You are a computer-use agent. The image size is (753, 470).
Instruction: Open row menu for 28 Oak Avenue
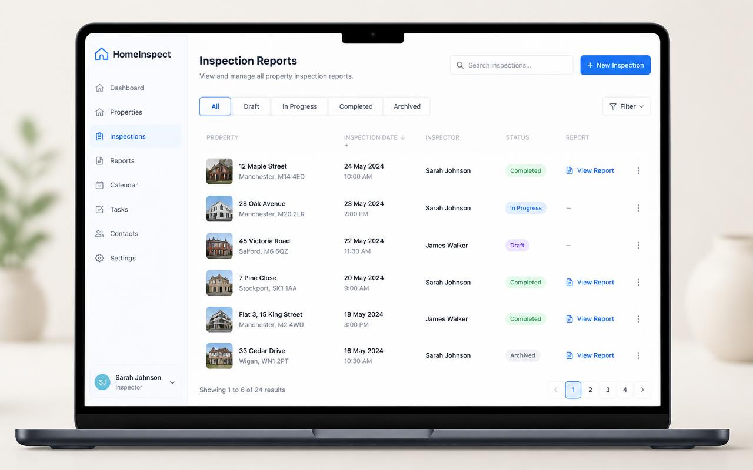[x=638, y=208]
